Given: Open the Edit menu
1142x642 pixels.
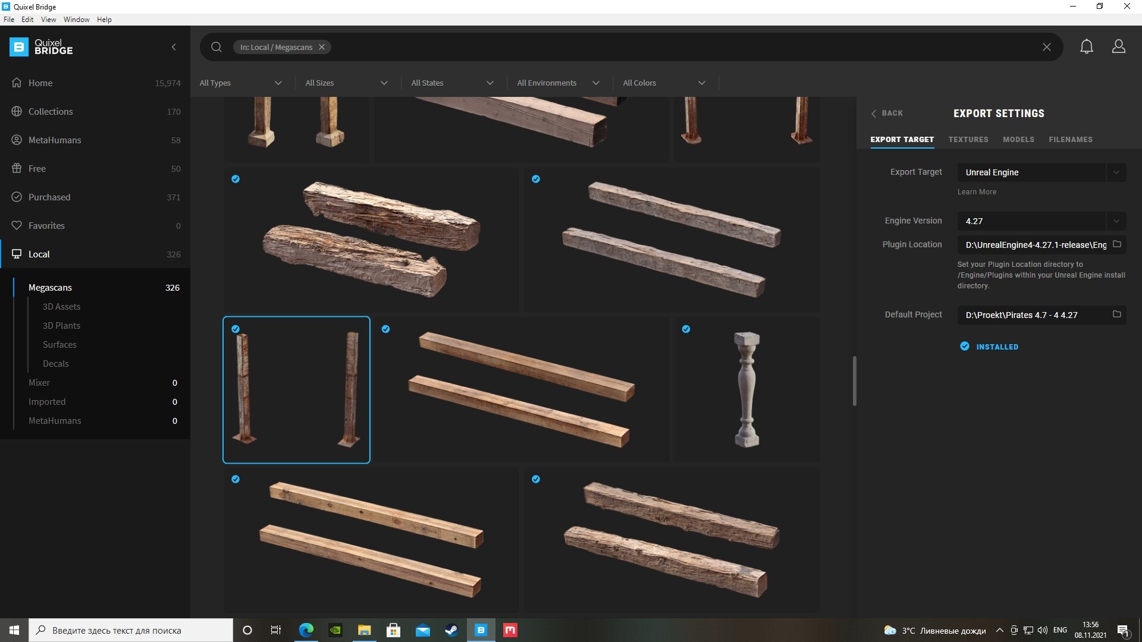Looking at the screenshot, I should pyautogui.click(x=27, y=20).
